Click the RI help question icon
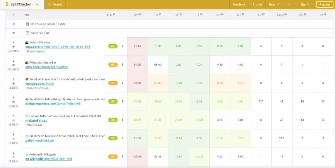The image size is (335, 168). point(325,15)
